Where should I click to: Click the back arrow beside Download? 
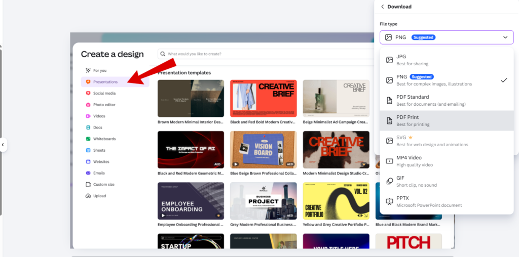(382, 7)
